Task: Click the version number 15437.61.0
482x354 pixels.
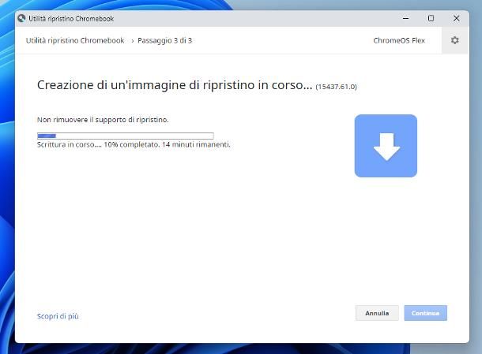Action: pos(337,87)
